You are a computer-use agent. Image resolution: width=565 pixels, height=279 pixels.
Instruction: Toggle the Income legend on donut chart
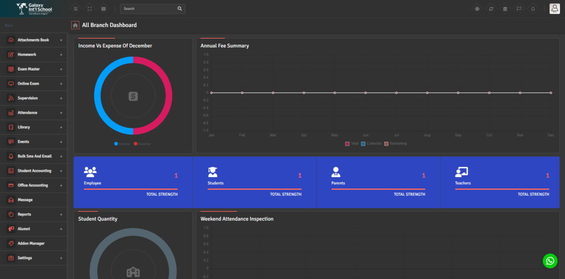(x=122, y=144)
